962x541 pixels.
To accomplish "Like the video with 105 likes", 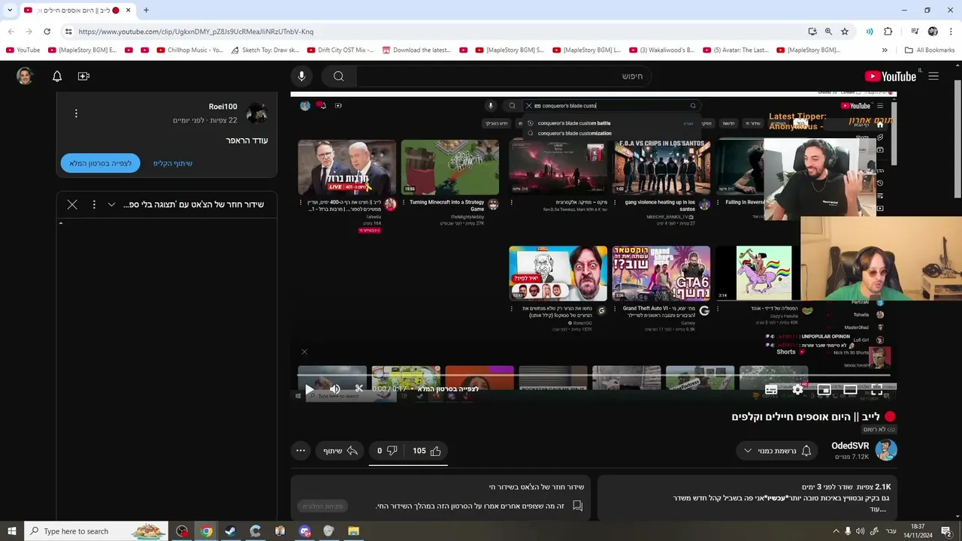I will click(427, 451).
